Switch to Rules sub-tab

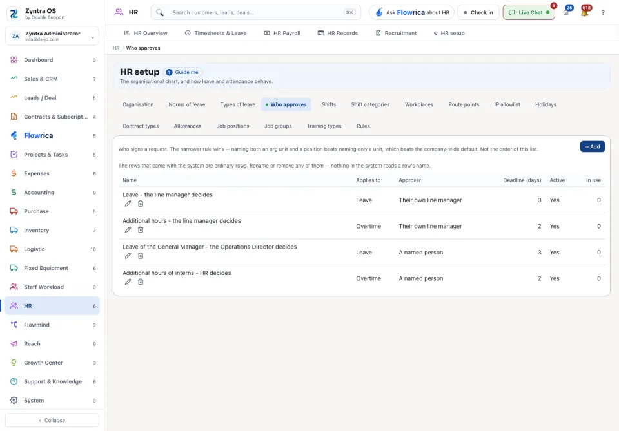[x=363, y=126]
